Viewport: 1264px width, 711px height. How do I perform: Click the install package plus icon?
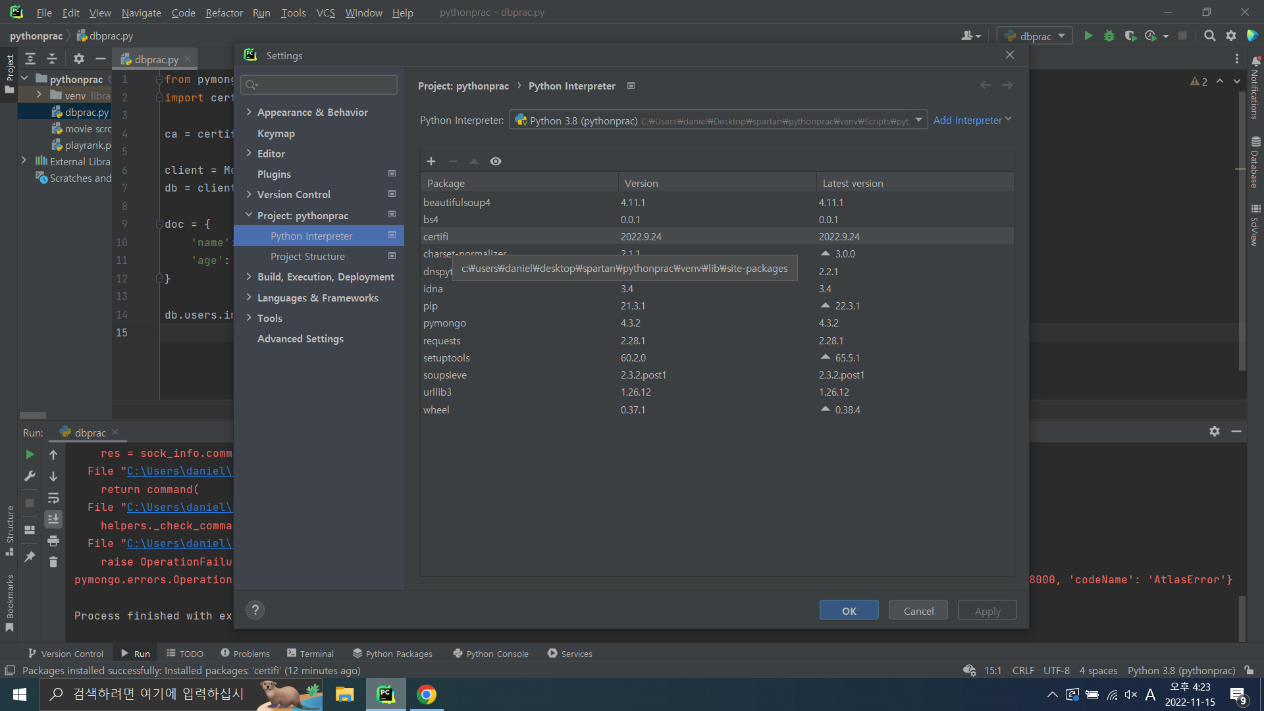pyautogui.click(x=431, y=161)
